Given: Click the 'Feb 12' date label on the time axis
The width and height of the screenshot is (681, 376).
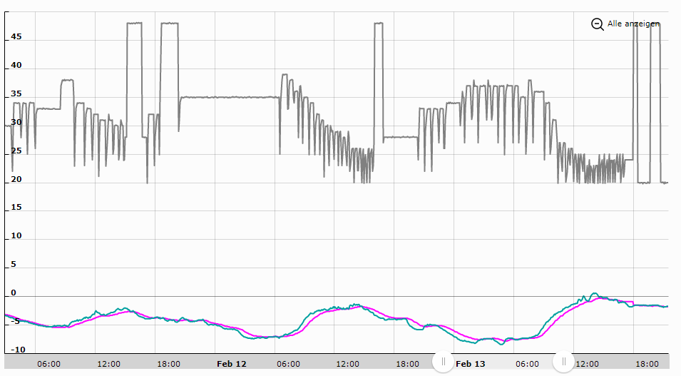Looking at the screenshot, I should click(232, 364).
